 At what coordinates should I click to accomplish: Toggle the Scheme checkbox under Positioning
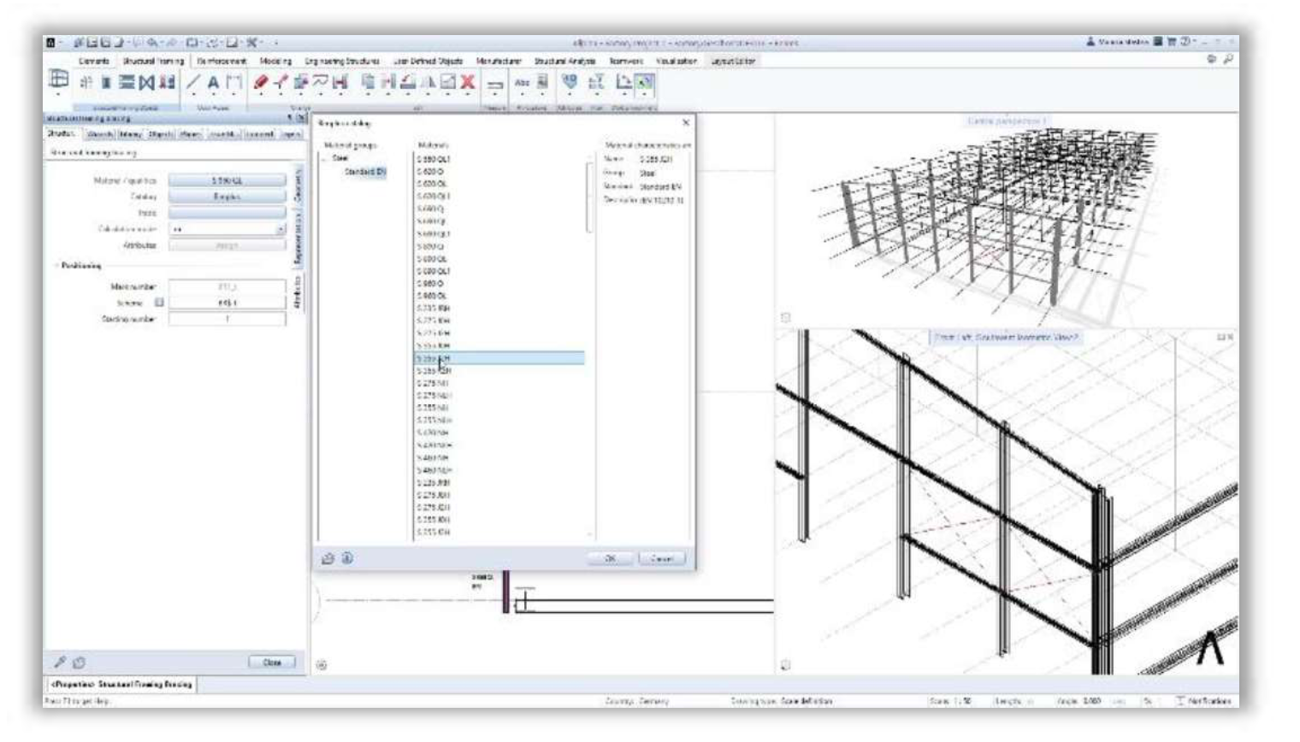(x=159, y=303)
